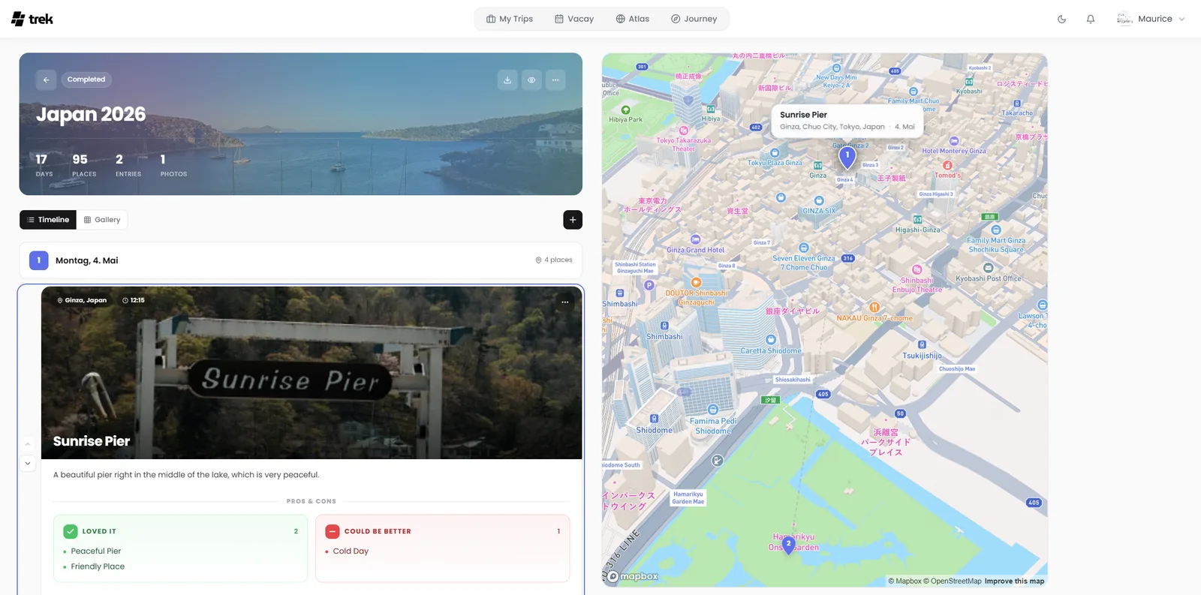Click the trek logo
The height and width of the screenshot is (595, 1201).
[x=32, y=19]
